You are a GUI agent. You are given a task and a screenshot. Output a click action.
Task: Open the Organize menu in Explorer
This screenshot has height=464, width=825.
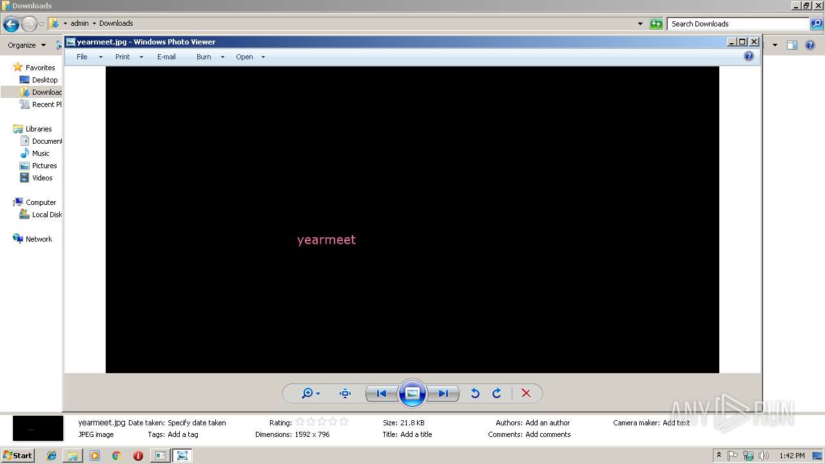click(26, 45)
